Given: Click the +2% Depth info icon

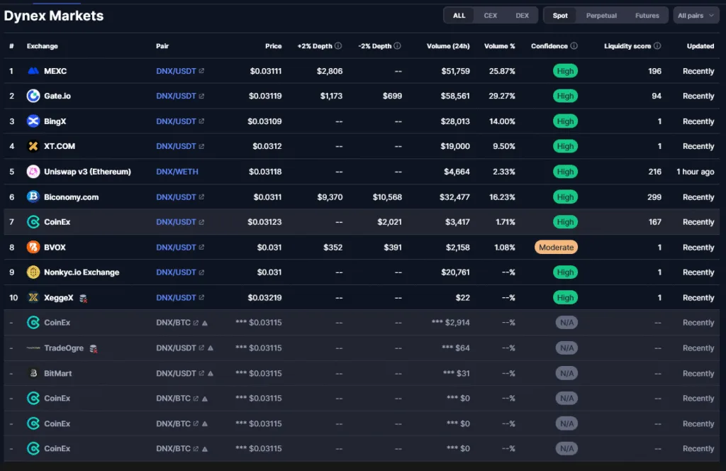Looking at the screenshot, I should click(338, 46).
